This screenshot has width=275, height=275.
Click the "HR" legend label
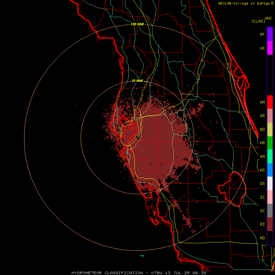pos(262,143)
